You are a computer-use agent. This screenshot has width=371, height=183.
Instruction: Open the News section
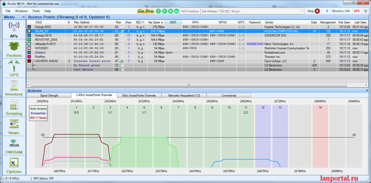point(13,127)
